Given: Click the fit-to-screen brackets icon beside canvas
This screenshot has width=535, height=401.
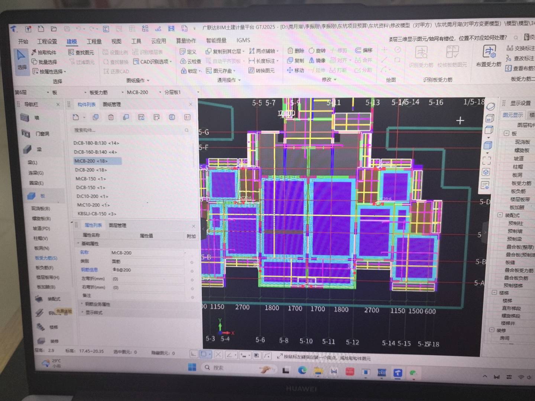Looking at the screenshot, I should pyautogui.click(x=486, y=160).
